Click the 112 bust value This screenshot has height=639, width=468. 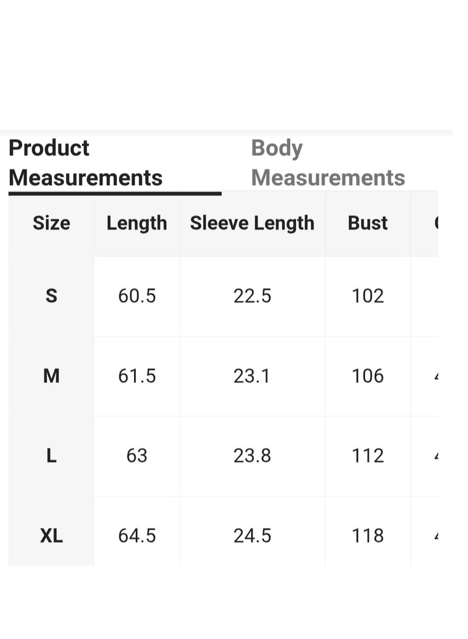point(367,456)
